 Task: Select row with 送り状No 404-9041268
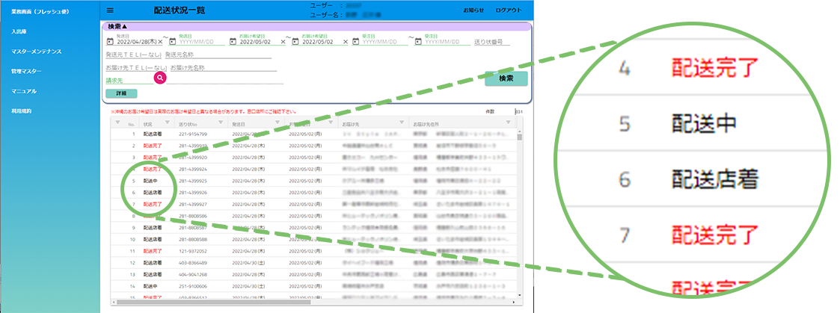coord(314,274)
